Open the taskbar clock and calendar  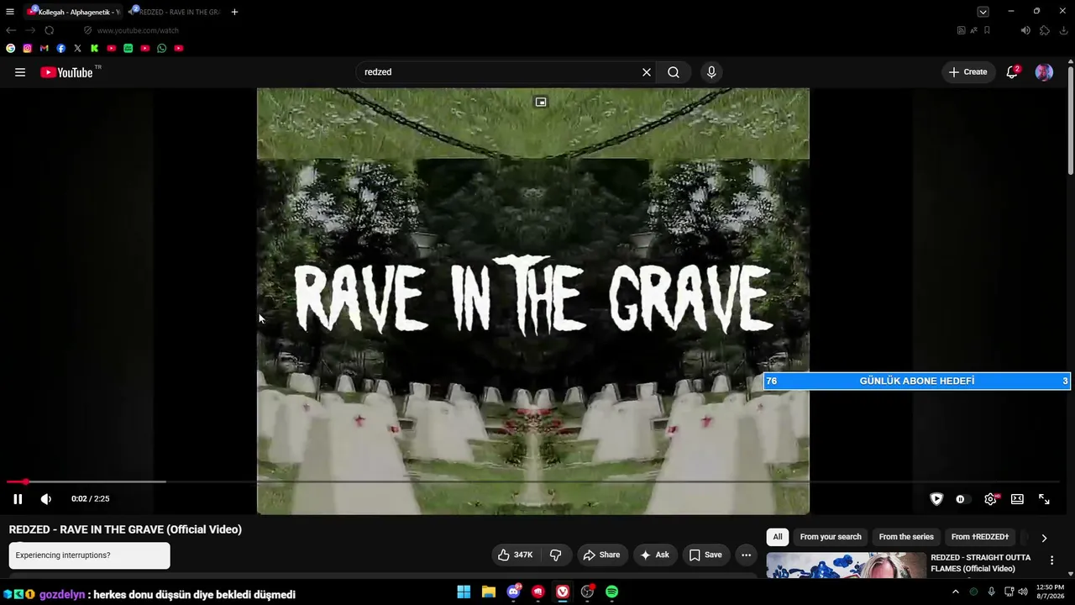click(x=1050, y=592)
